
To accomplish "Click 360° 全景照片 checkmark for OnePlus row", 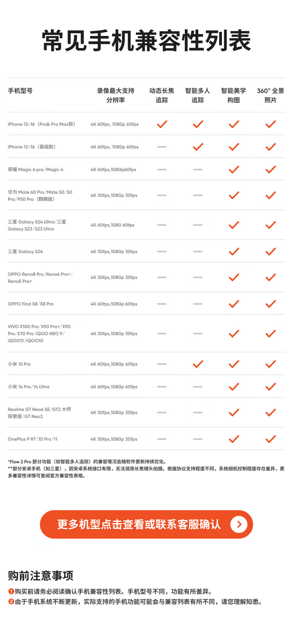I will [x=270, y=439].
